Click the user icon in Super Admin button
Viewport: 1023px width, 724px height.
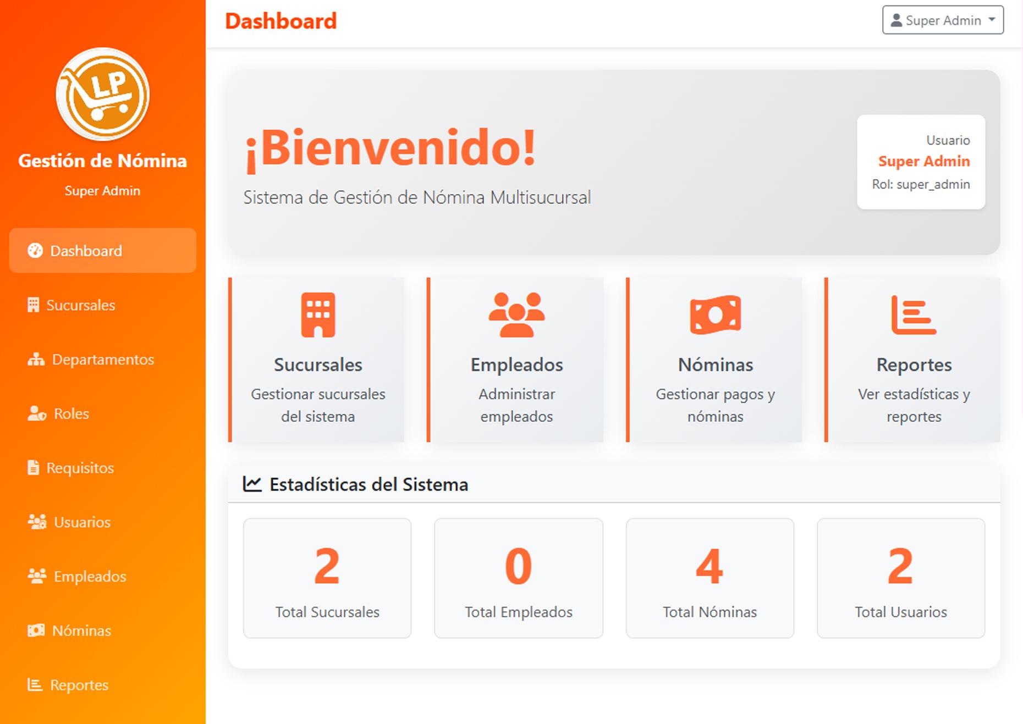897,20
